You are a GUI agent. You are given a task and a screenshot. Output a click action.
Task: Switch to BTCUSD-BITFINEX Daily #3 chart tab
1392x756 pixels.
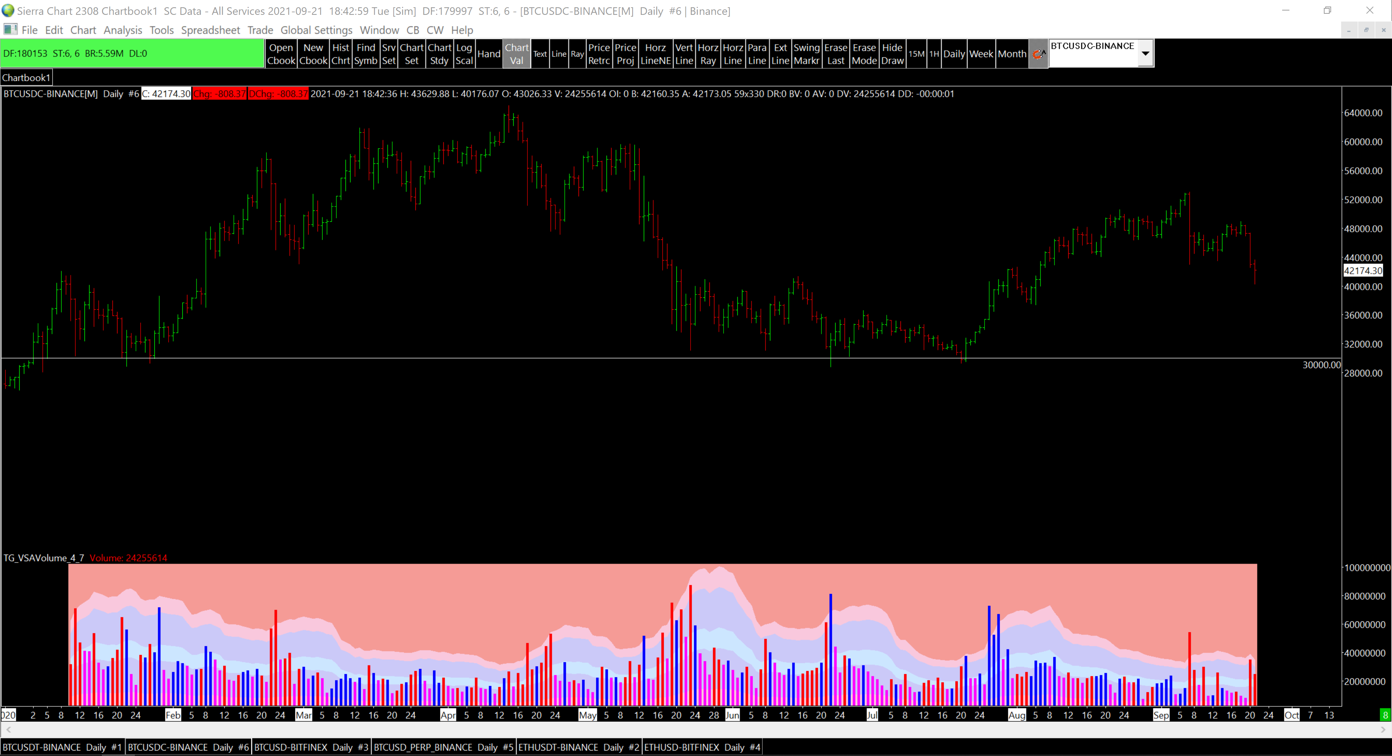311,747
